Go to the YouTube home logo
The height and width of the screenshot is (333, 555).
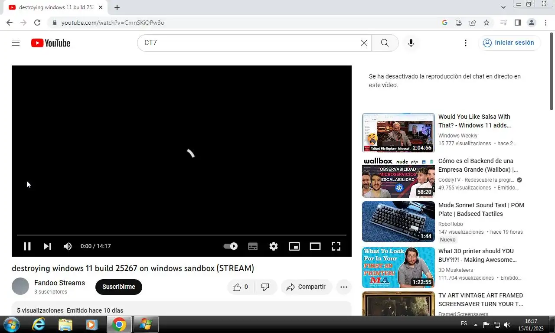tap(51, 43)
